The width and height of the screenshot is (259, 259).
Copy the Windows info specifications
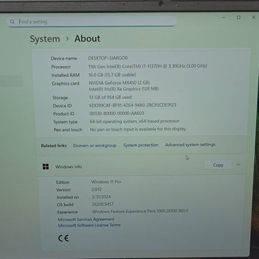(218, 165)
